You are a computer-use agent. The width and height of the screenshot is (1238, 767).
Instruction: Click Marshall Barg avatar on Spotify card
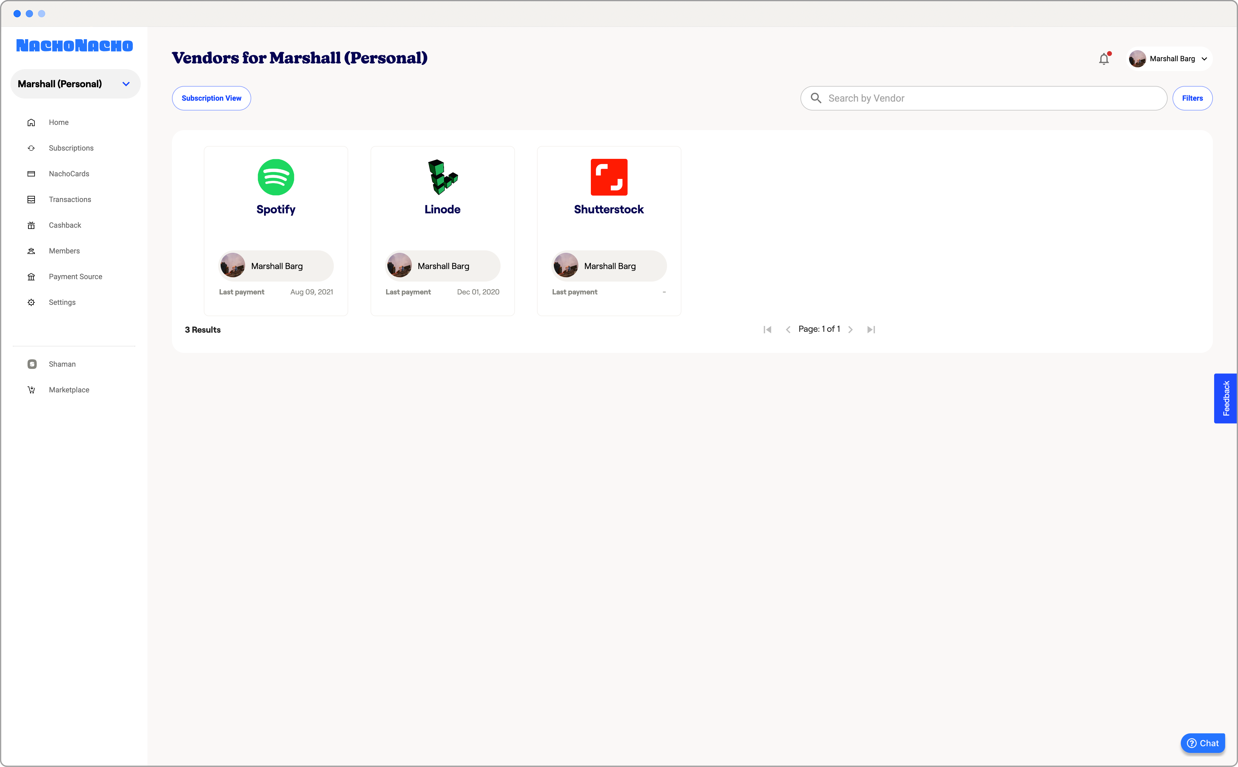tap(233, 266)
